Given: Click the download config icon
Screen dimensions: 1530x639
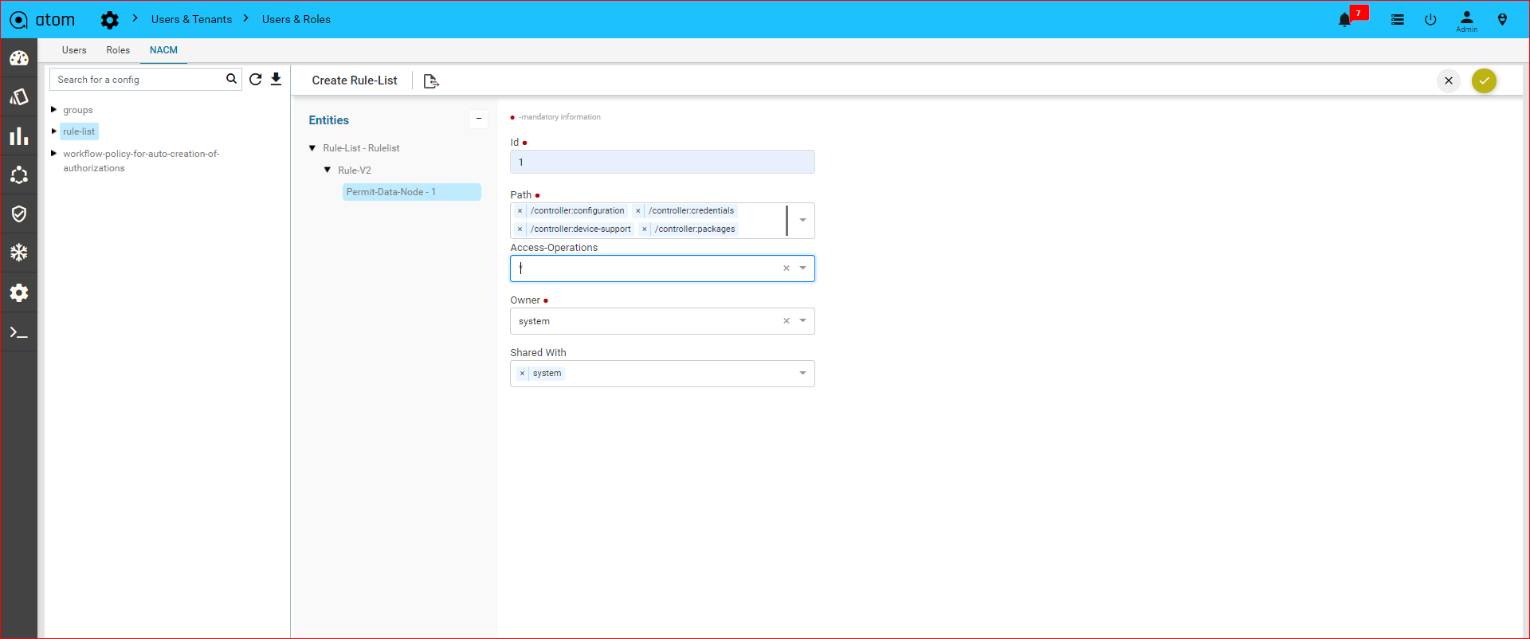Looking at the screenshot, I should point(276,79).
